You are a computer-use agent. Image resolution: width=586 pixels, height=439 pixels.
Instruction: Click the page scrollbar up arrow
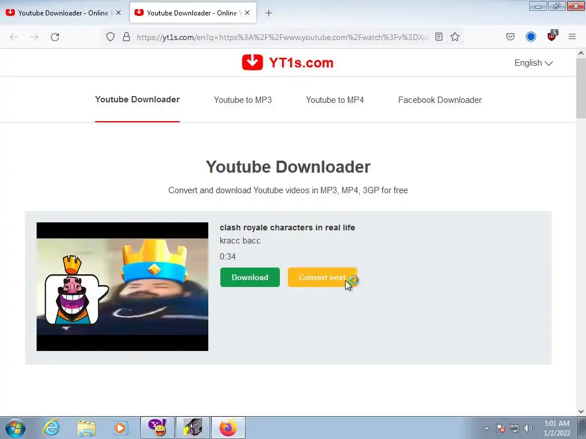(581, 53)
